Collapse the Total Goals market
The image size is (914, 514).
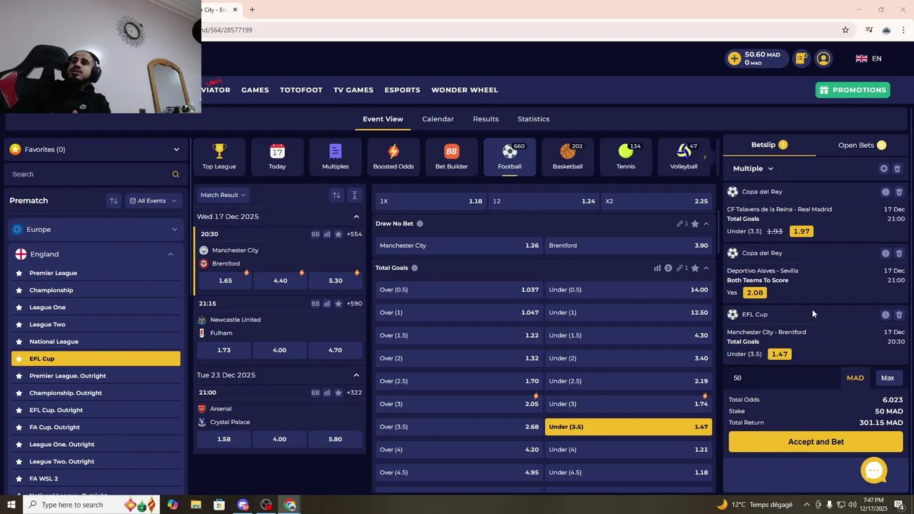(x=706, y=268)
